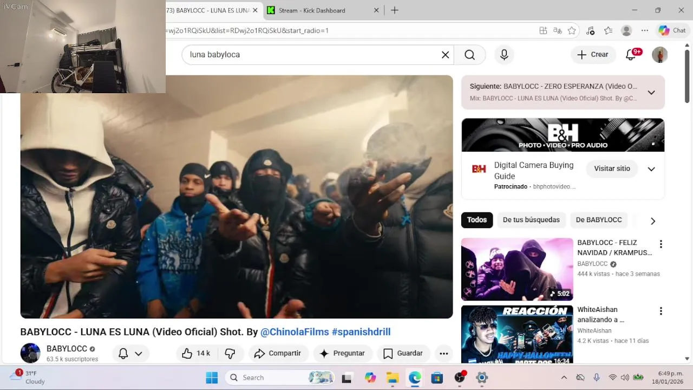
Task: Open File Explorer from the taskbar
Action: [393, 378]
